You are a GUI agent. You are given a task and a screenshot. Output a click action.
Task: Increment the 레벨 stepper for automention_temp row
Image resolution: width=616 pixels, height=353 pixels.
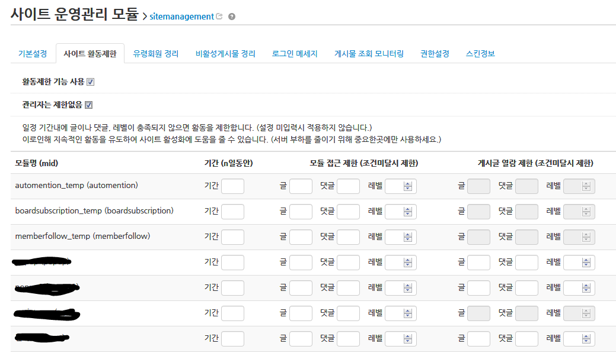(x=408, y=183)
